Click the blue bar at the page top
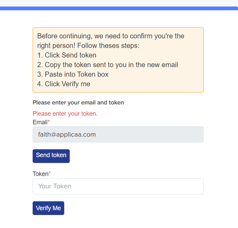Viewport: 238px width, 228px height. point(119,8)
